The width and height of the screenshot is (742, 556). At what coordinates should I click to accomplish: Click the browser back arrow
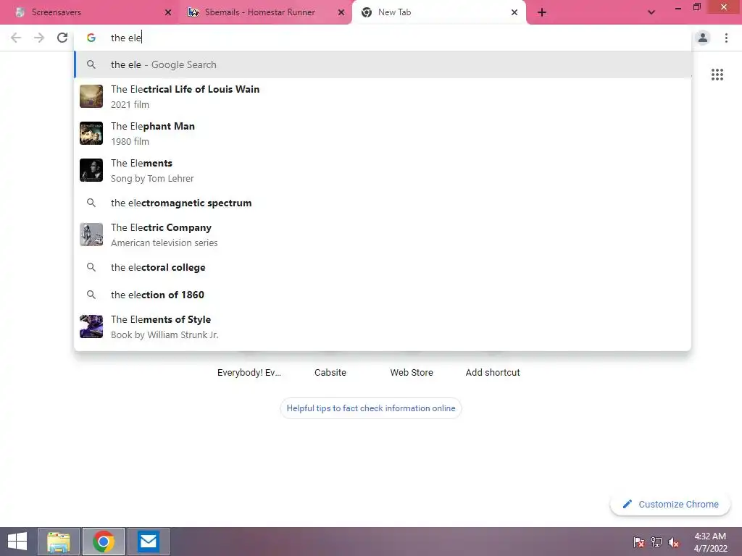click(16, 38)
